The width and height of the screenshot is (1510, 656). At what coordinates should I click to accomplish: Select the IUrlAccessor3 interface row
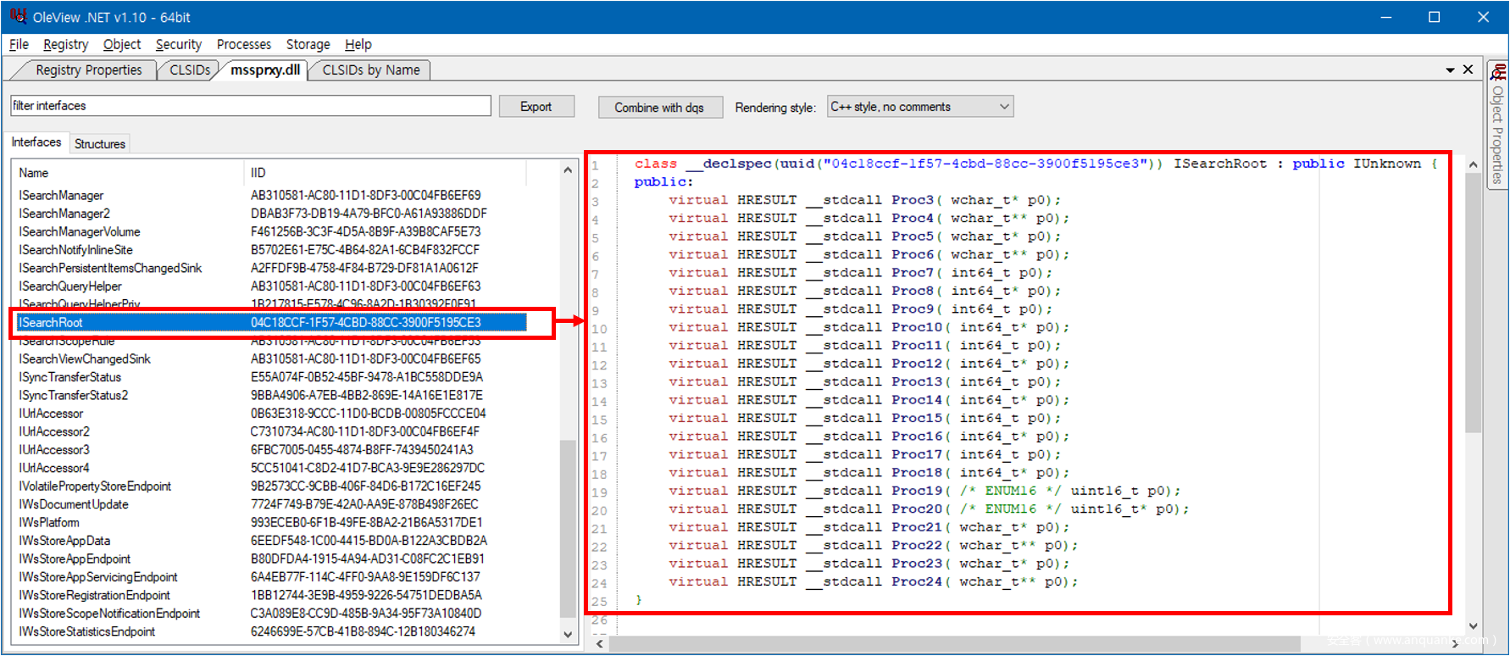(54, 450)
